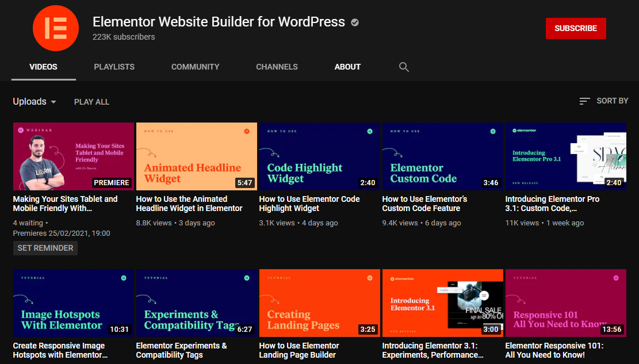Screen dimensions: 639x364
Task: Click the 4 waiting text
Action: coord(28,223)
